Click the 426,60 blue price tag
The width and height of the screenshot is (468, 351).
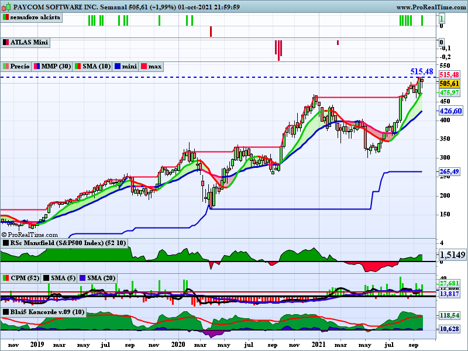450,111
